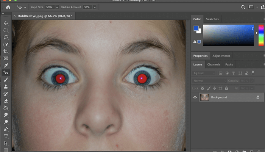Click the Background layer thumbnail

204,97
